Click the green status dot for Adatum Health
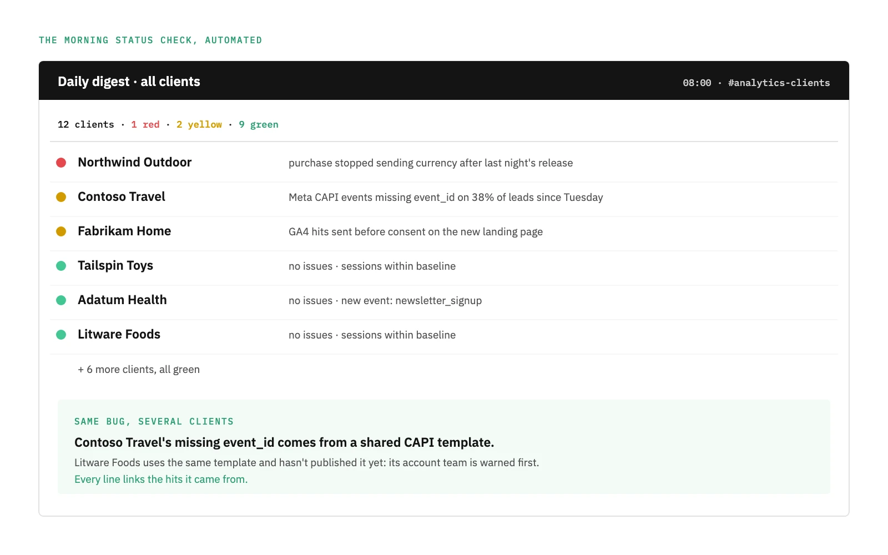The width and height of the screenshot is (888, 555). point(61,300)
